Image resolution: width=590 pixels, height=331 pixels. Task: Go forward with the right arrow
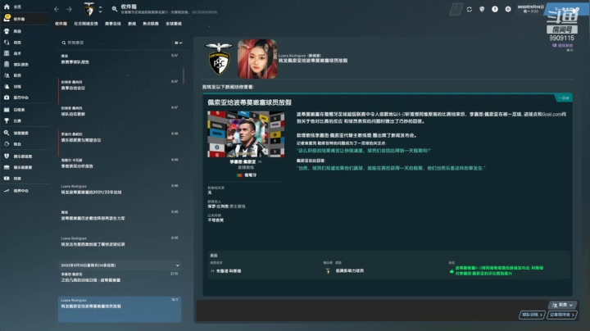pyautogui.click(x=69, y=9)
